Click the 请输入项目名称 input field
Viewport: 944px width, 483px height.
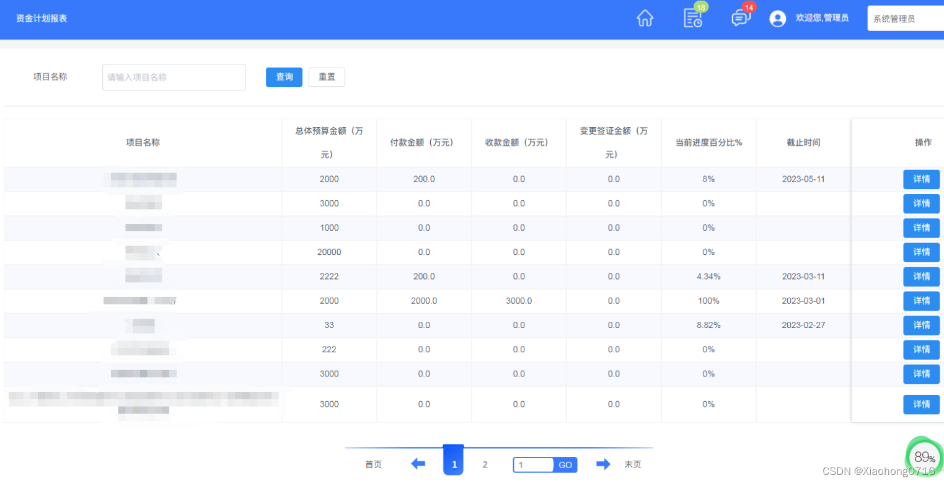[x=173, y=77]
